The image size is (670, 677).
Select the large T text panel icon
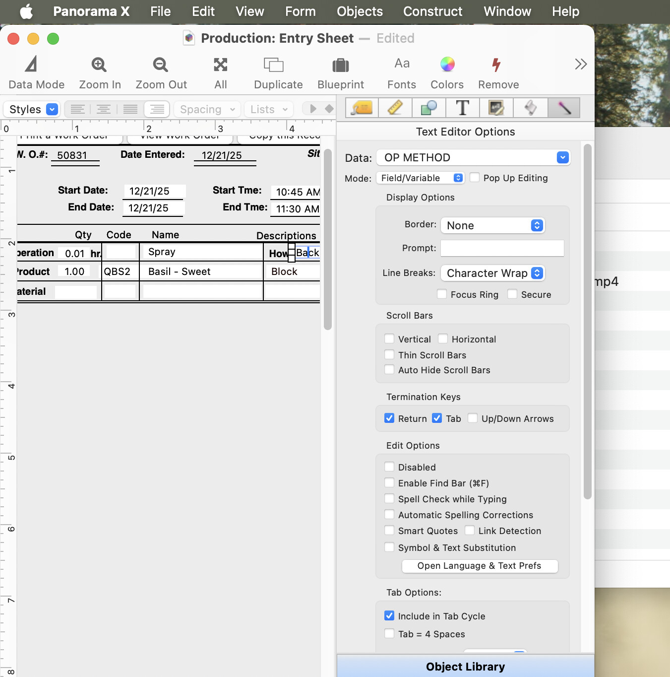(x=462, y=108)
